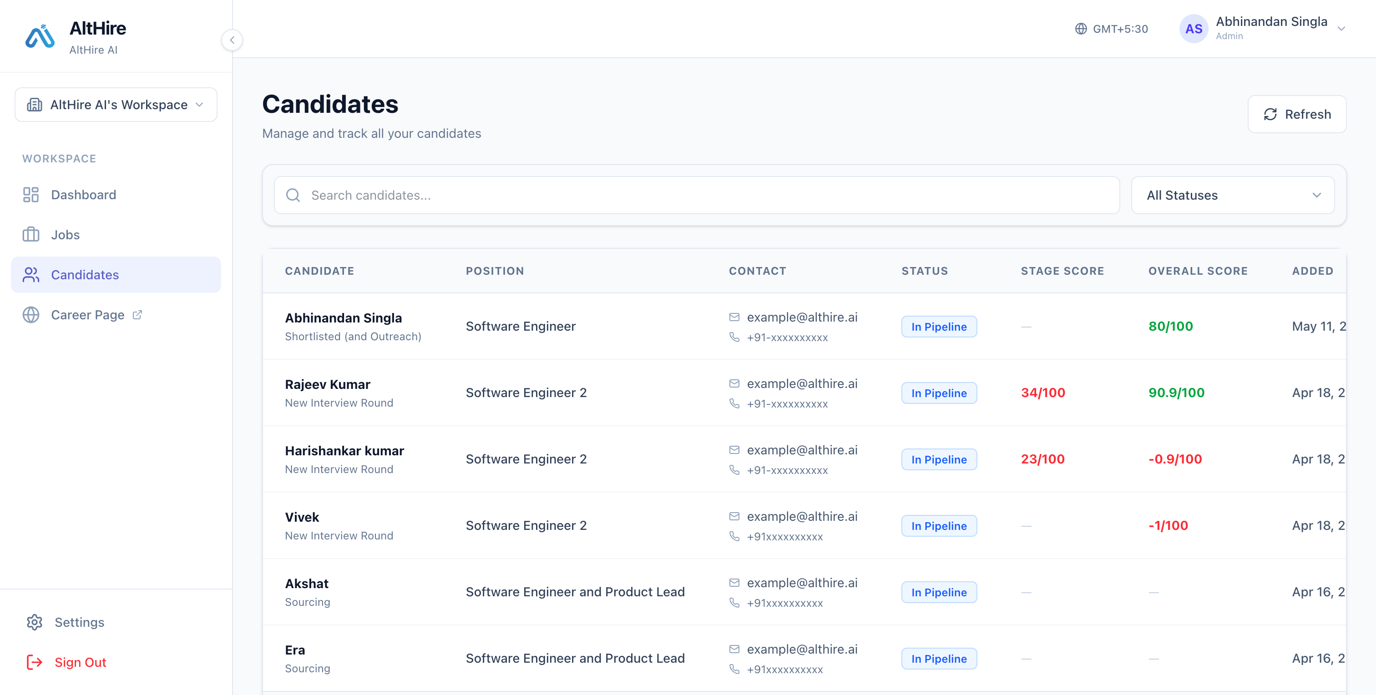This screenshot has height=695, width=1376.
Task: Click the 90.9/100 overall score
Action: coord(1176,393)
